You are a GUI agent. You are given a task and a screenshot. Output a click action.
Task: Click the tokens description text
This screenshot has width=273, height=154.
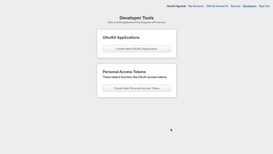pos(135,77)
